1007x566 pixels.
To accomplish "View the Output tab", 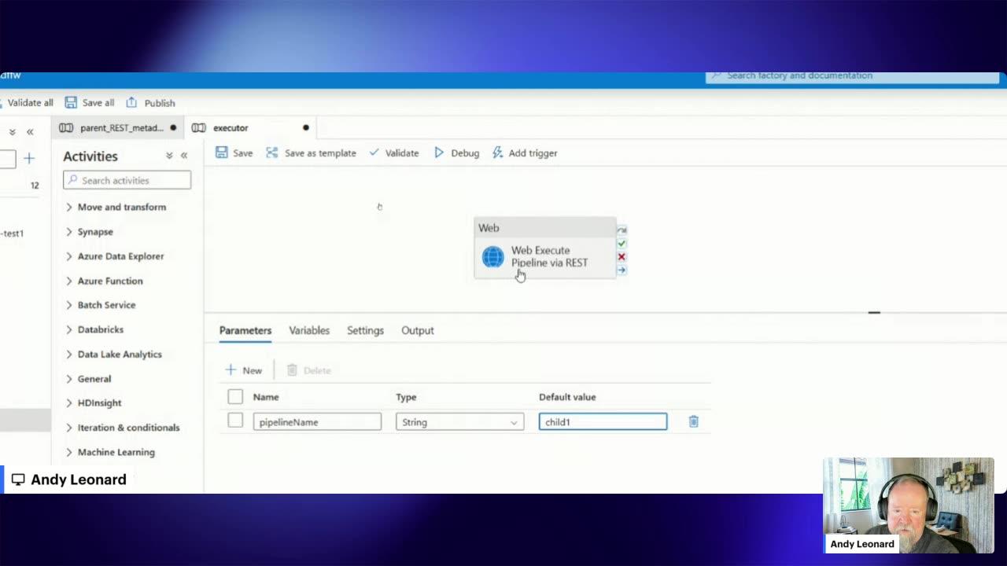I will 418,331.
